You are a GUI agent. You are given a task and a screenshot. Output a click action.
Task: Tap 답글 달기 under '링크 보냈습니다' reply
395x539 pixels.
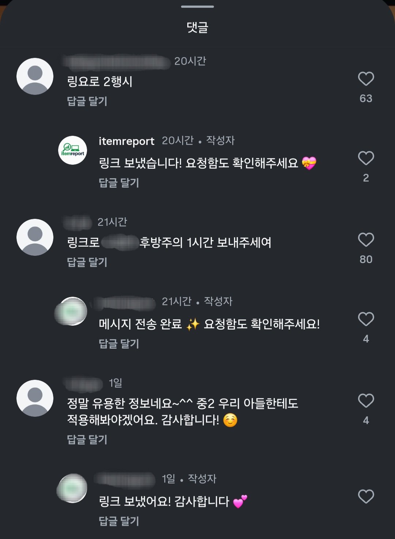click(x=119, y=183)
